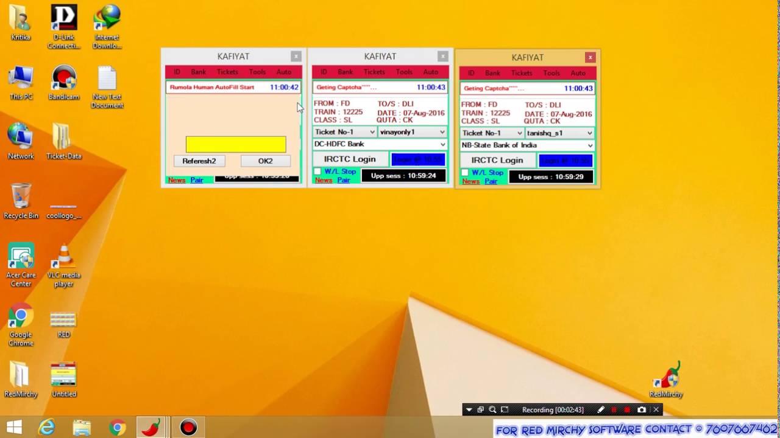The image size is (780, 438).
Task: Click the magnifier icon on recording bar
Action: coord(492,410)
